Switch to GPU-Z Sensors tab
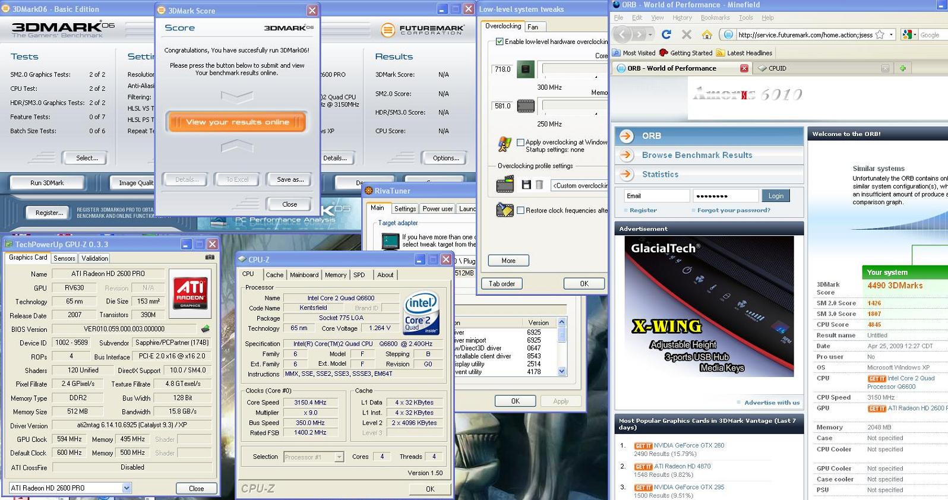This screenshot has width=948, height=500. point(64,258)
